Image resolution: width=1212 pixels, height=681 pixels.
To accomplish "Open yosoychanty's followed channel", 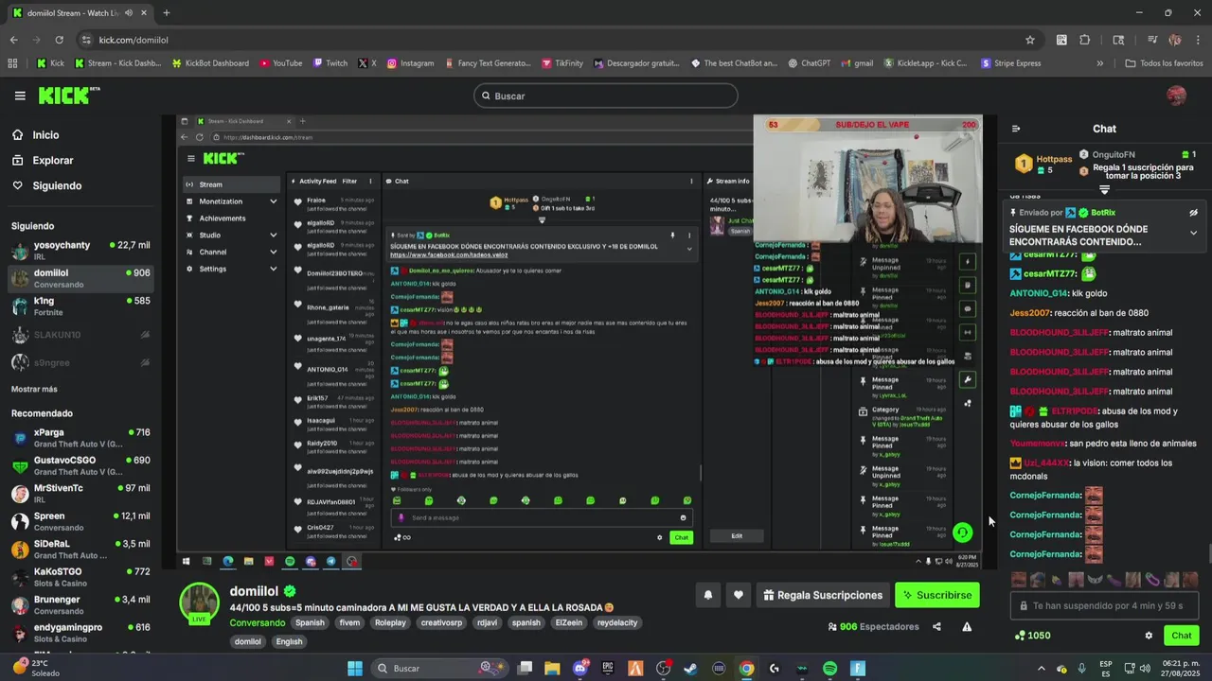I will [80, 251].
